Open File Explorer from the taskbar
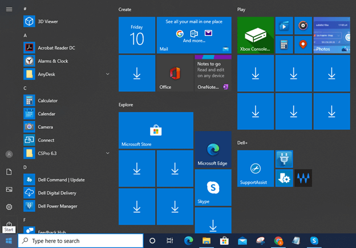356x248 pixels. pyautogui.click(x=207, y=241)
